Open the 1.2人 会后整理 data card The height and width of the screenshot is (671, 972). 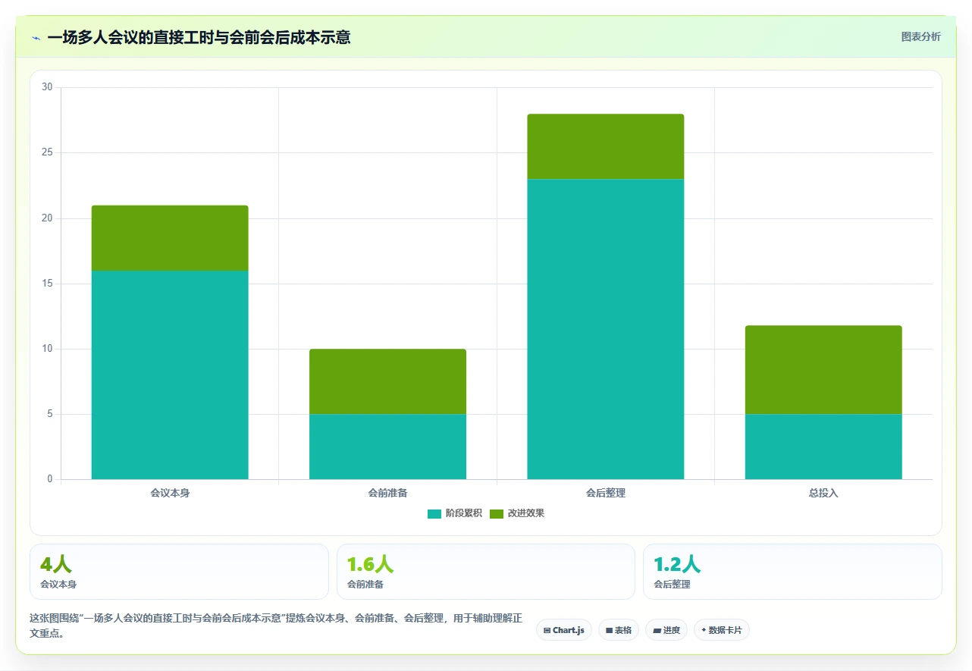[792, 572]
